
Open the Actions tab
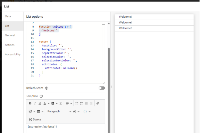tap(13, 45)
